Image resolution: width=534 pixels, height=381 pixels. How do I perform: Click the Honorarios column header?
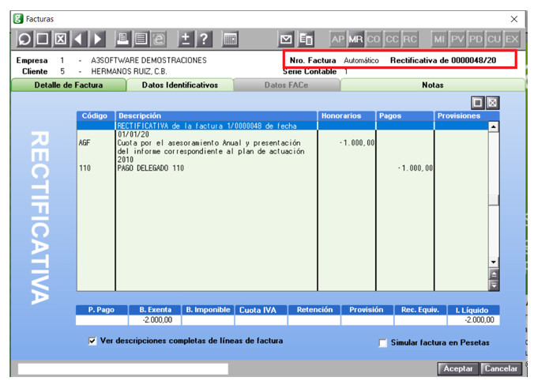(x=347, y=116)
